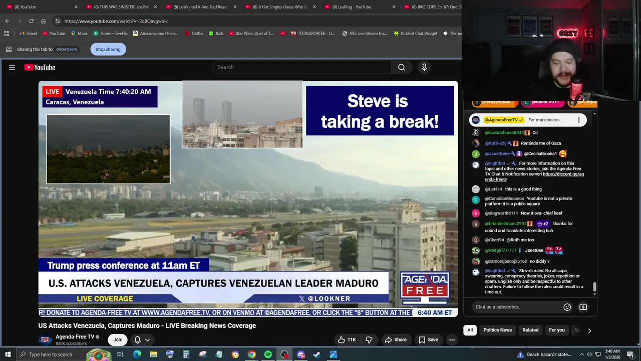Click the live chat scrollbar thumb
Image resolution: width=641 pixels, height=361 pixels.
coord(594,287)
